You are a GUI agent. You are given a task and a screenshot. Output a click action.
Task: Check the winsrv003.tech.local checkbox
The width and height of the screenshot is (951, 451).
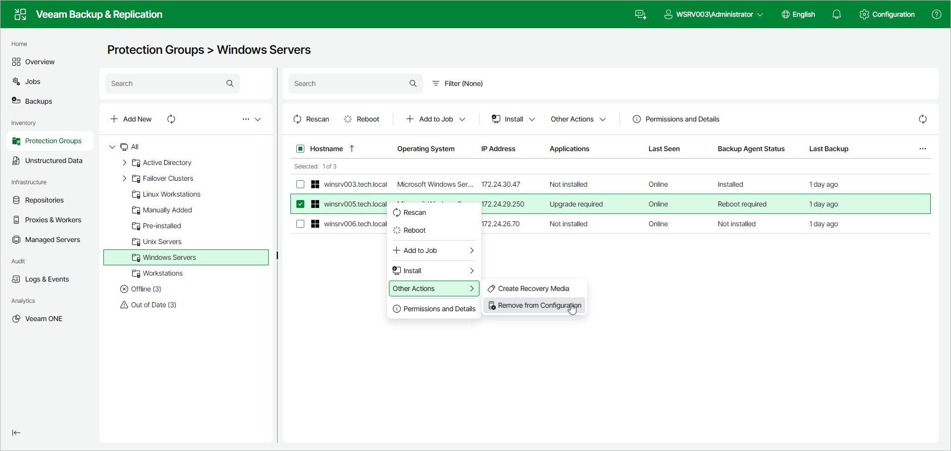300,184
